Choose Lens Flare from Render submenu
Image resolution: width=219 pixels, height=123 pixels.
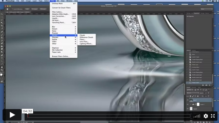pos(87,42)
